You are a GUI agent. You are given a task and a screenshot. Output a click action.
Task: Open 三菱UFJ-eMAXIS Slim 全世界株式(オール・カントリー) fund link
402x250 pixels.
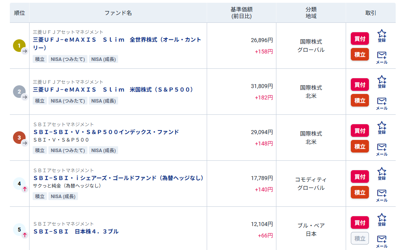[x=117, y=44]
